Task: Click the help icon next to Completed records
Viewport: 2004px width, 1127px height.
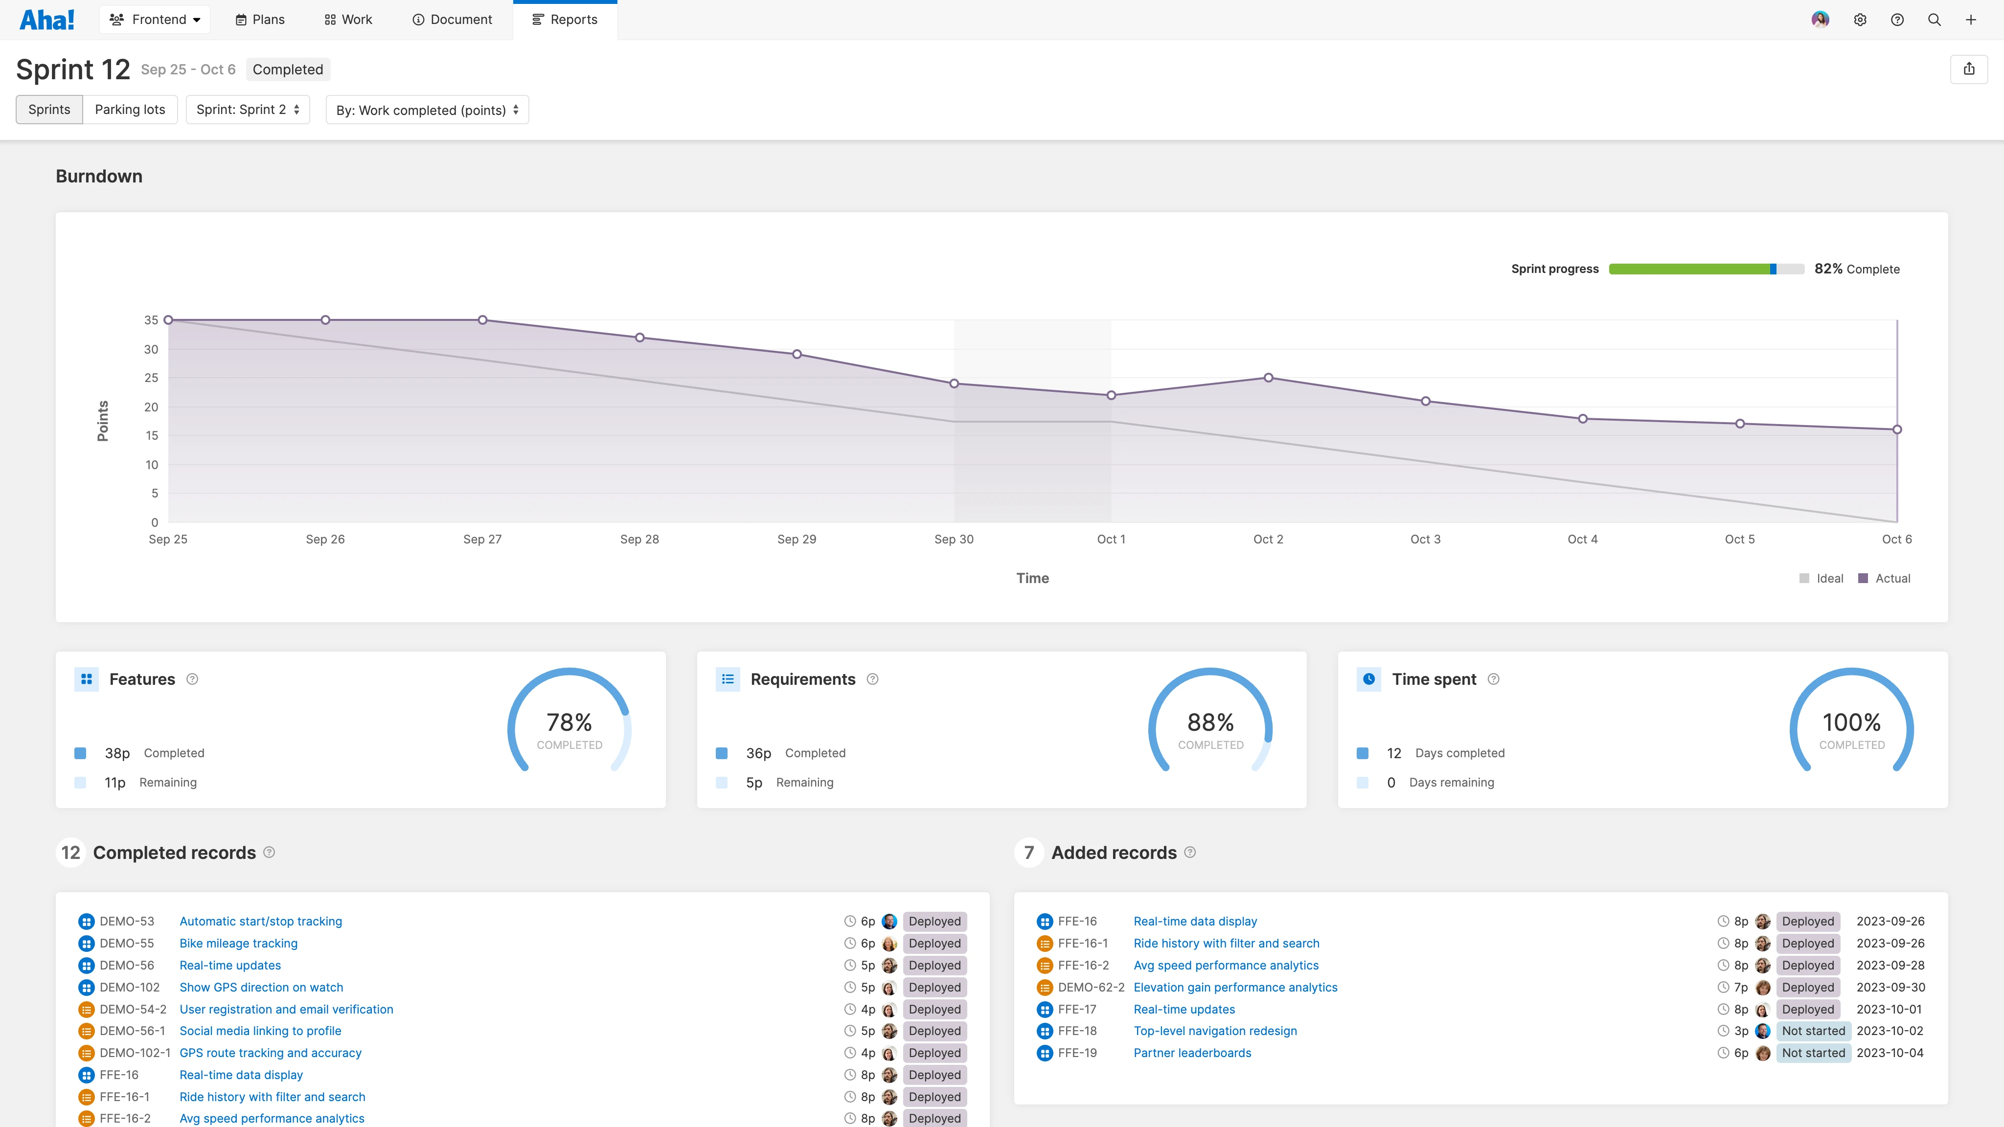Action: point(269,853)
